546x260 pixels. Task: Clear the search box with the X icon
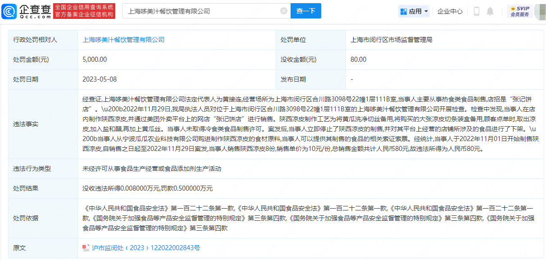(283, 11)
